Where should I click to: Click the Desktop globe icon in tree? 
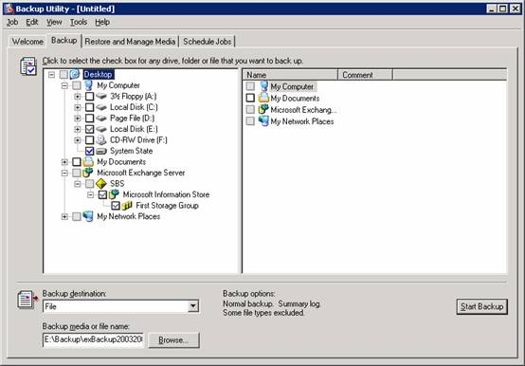tap(75, 74)
